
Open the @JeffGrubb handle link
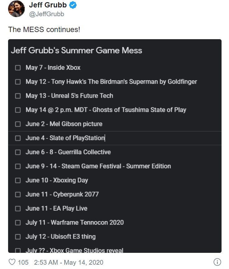[47, 14]
